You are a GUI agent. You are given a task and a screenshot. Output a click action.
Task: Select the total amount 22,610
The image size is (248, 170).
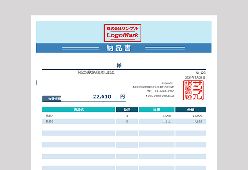[x=102, y=96]
